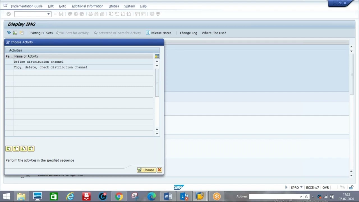The width and height of the screenshot is (359, 202).
Task: Click the status bar expand triangle icon
Action: [x=286, y=187]
